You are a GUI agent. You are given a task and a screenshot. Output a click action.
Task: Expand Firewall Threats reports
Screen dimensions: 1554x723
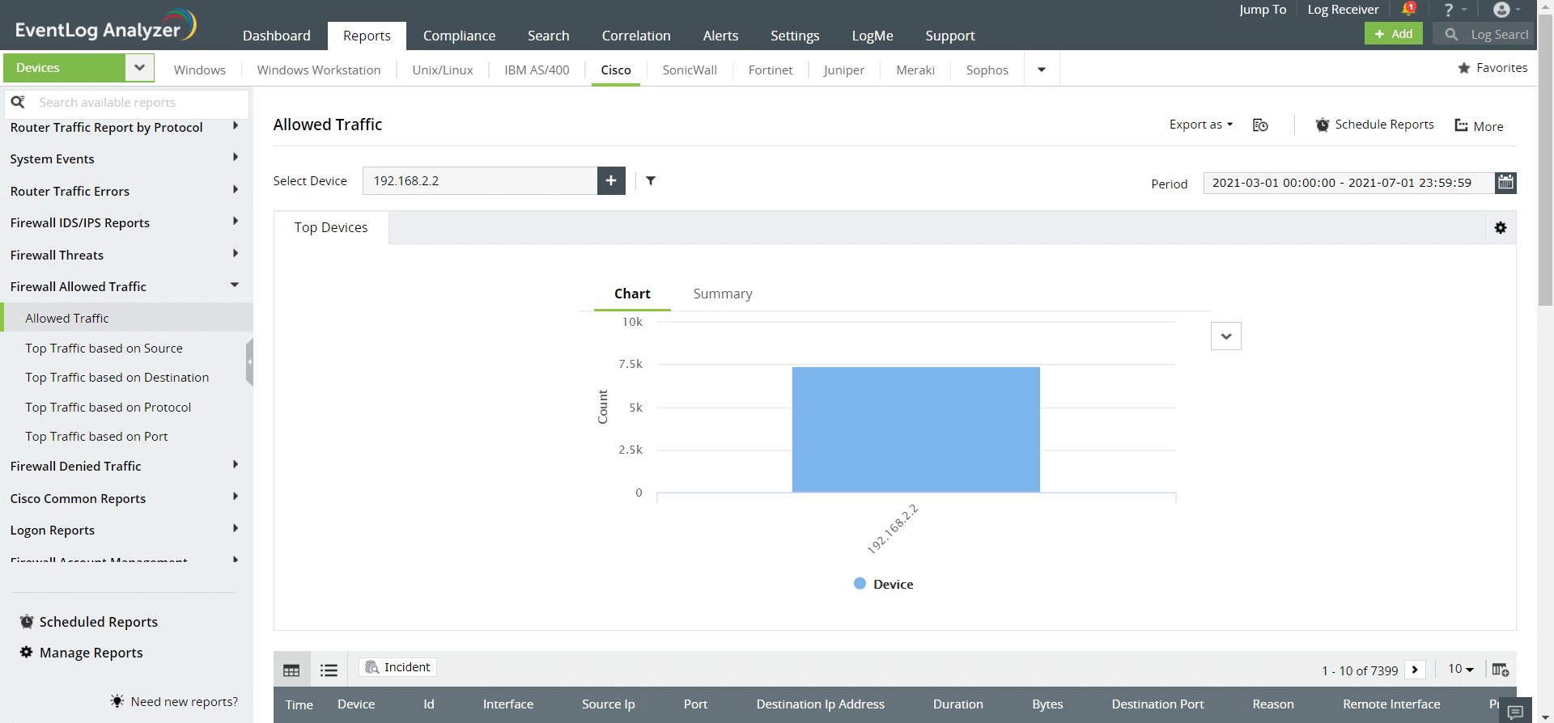[x=236, y=253]
